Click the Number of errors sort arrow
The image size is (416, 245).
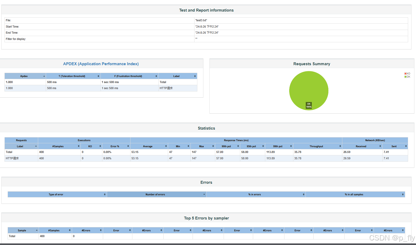[204, 195]
